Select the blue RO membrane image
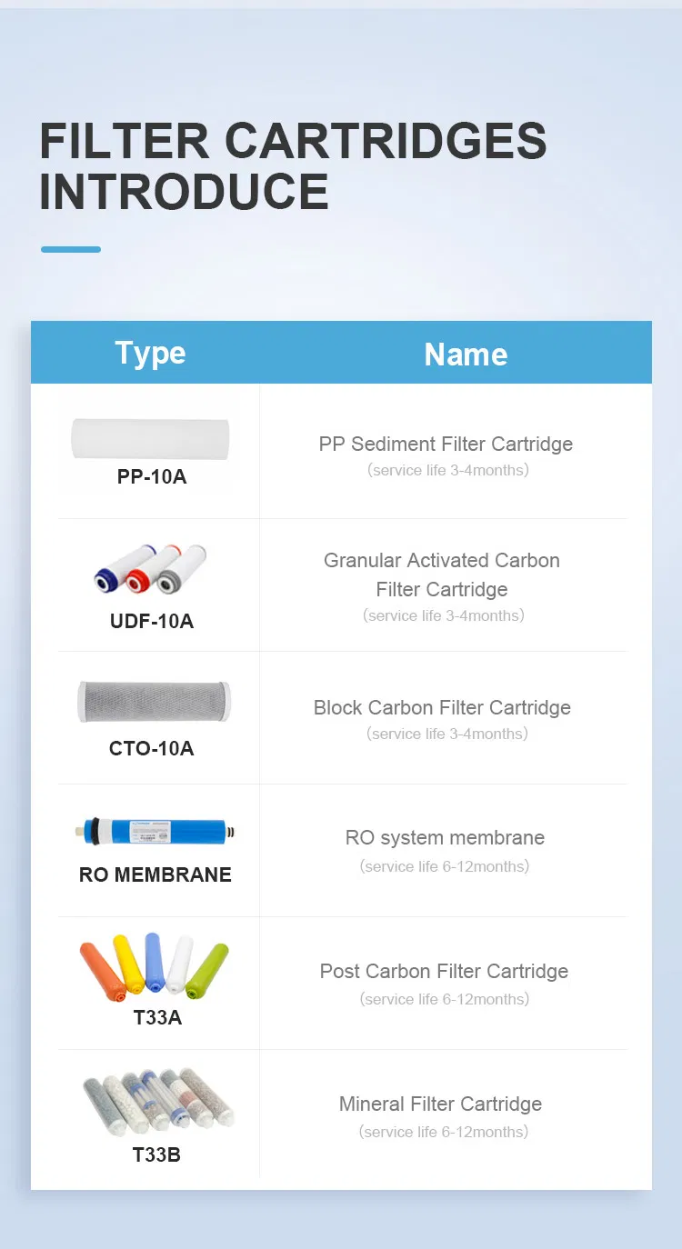Viewport: 682px width, 1249px height. click(155, 831)
